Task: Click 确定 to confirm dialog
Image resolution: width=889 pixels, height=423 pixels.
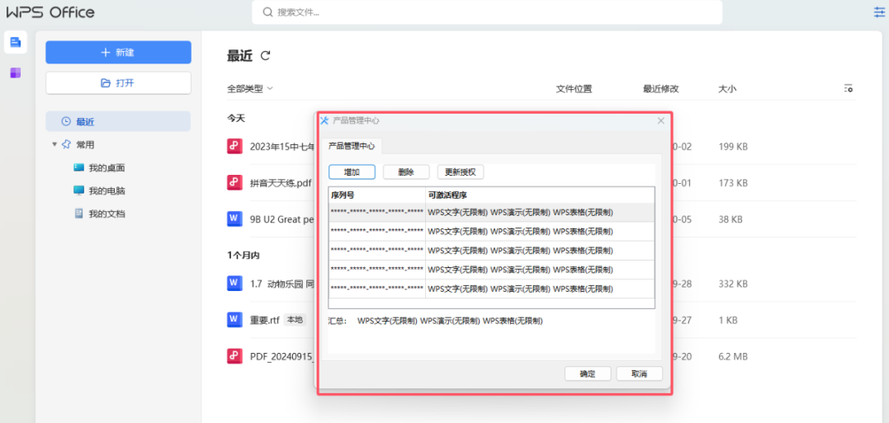Action: (x=588, y=374)
